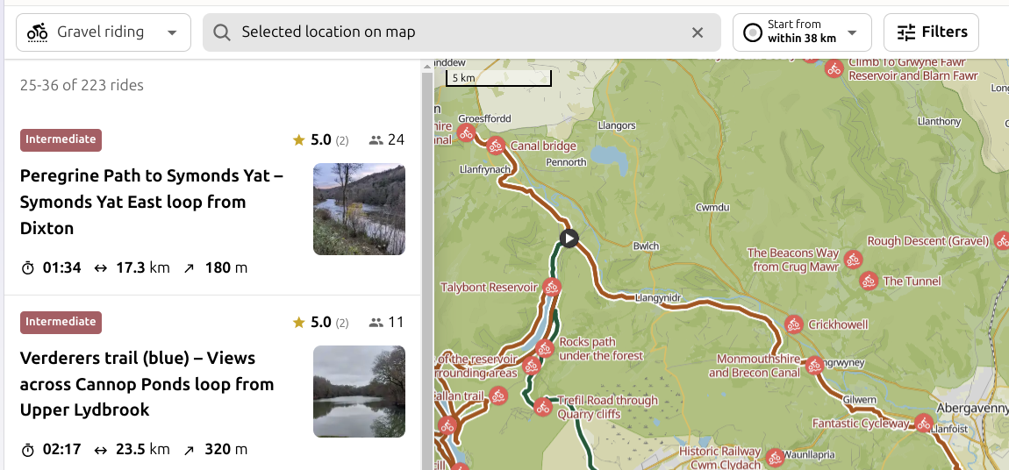
Task: Open The Tunnel map marker
Action: [x=869, y=281]
